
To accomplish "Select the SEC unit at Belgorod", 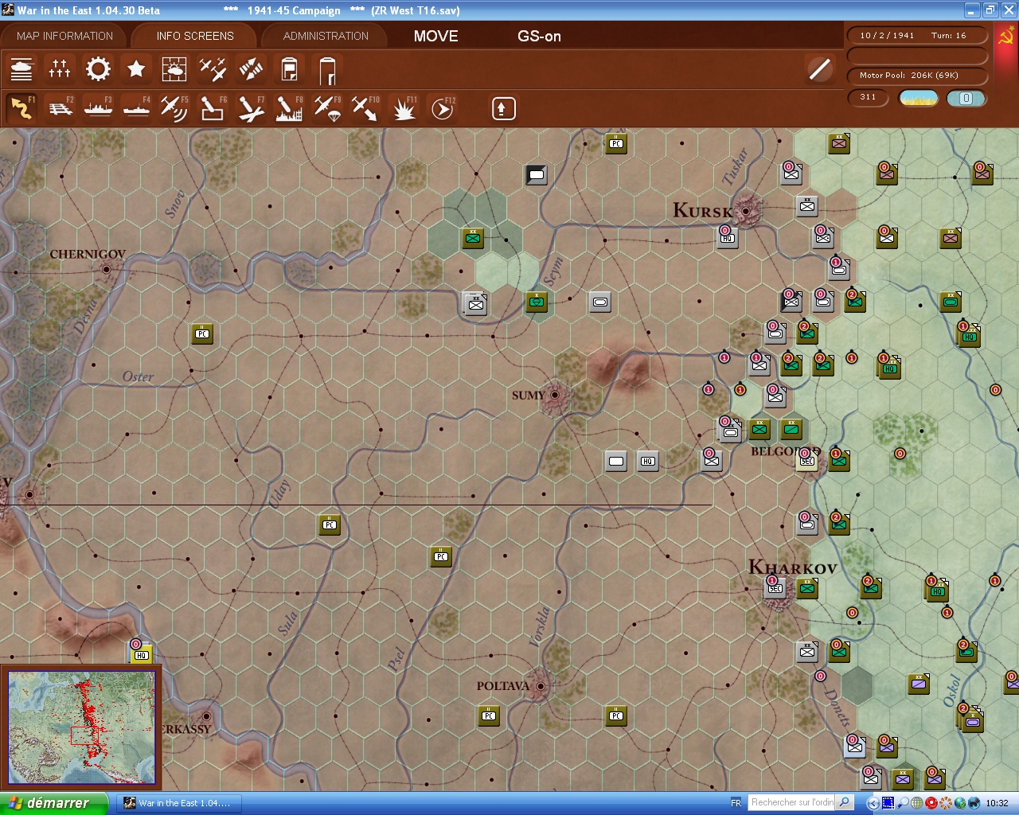I will (x=806, y=460).
